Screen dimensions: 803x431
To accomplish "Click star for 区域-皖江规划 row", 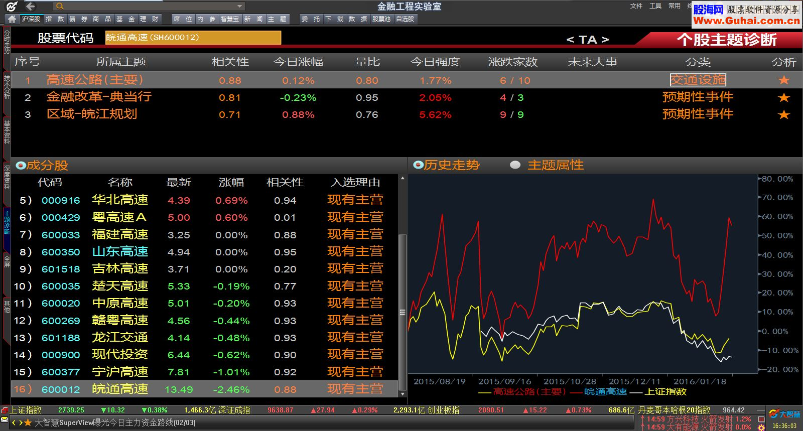I will [783, 114].
